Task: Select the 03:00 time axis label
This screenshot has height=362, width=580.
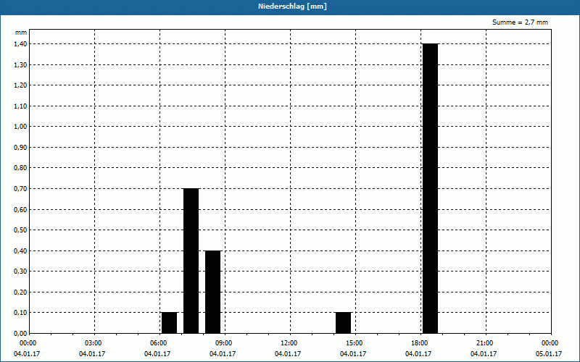Action: click(x=94, y=343)
